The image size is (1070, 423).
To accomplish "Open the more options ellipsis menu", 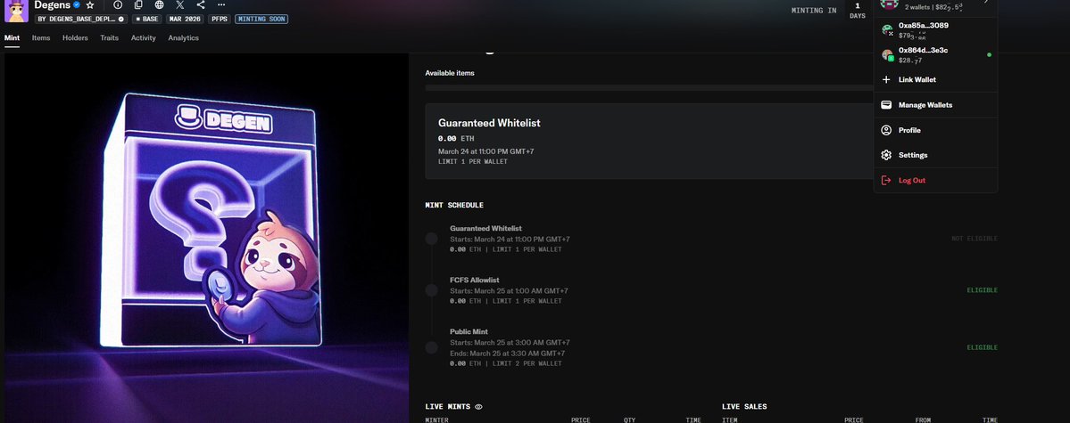I will 221,4.
